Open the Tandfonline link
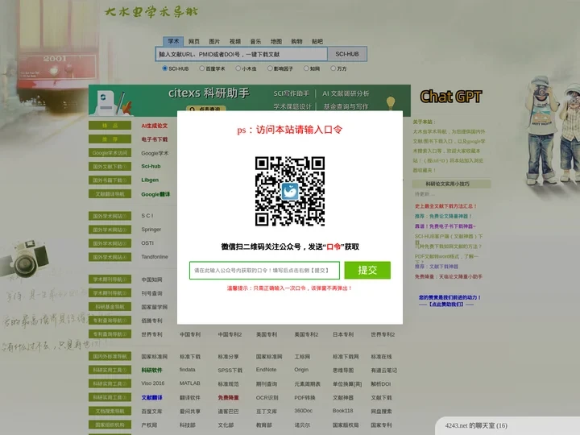The height and width of the screenshot is (435, 580). pyautogui.click(x=155, y=257)
